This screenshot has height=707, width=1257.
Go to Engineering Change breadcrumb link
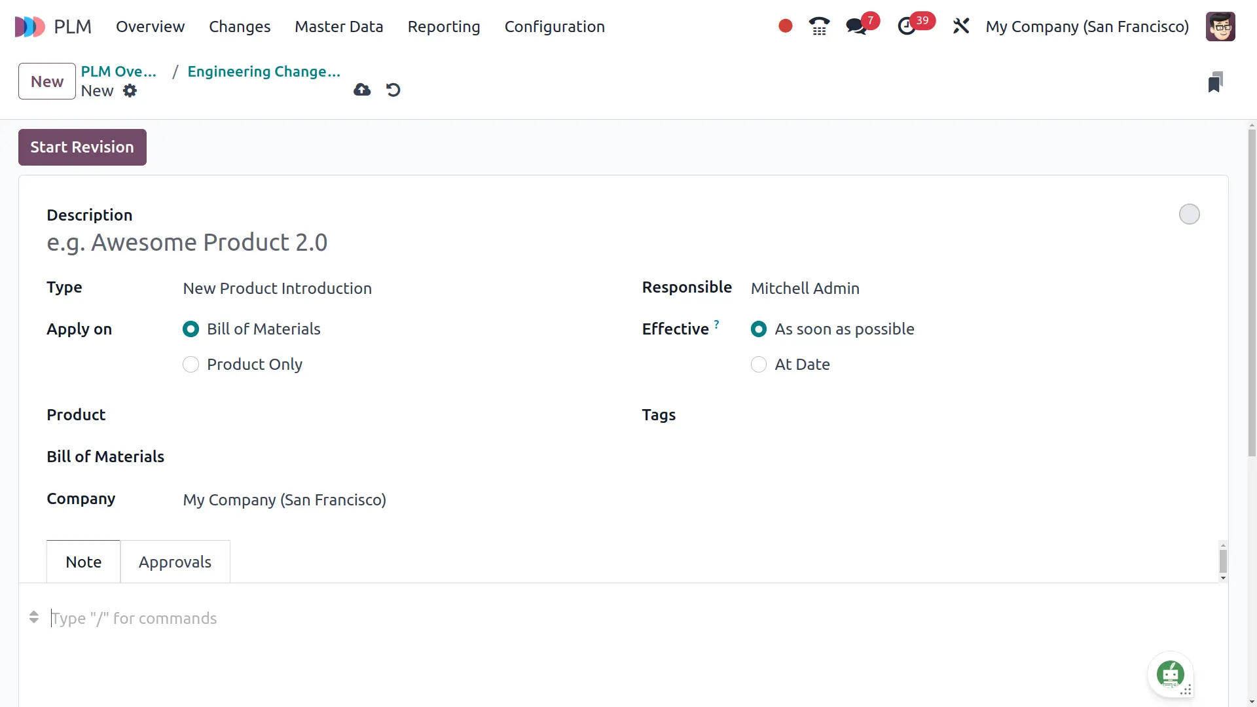pos(264,71)
